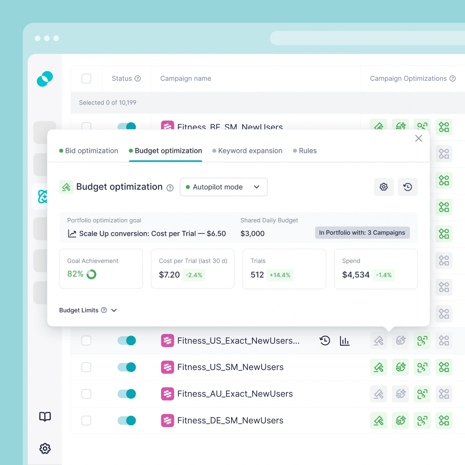Tick the select-all checkbox in table header
The width and height of the screenshot is (465, 465).
[86, 78]
